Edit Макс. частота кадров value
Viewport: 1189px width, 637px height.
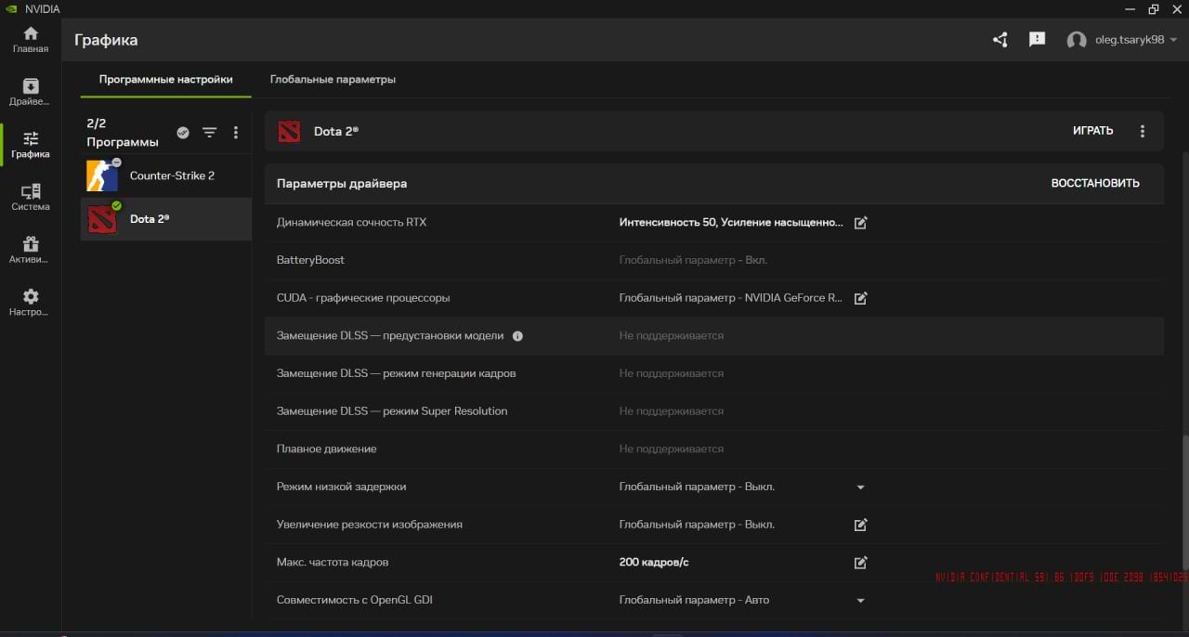860,563
